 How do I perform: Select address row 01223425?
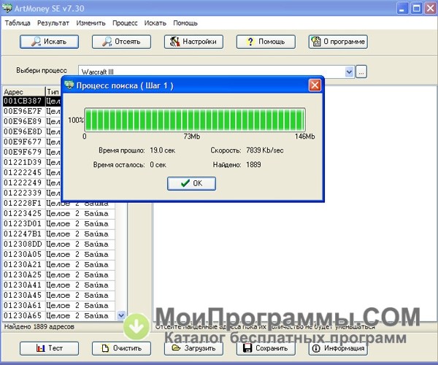[x=58, y=214]
